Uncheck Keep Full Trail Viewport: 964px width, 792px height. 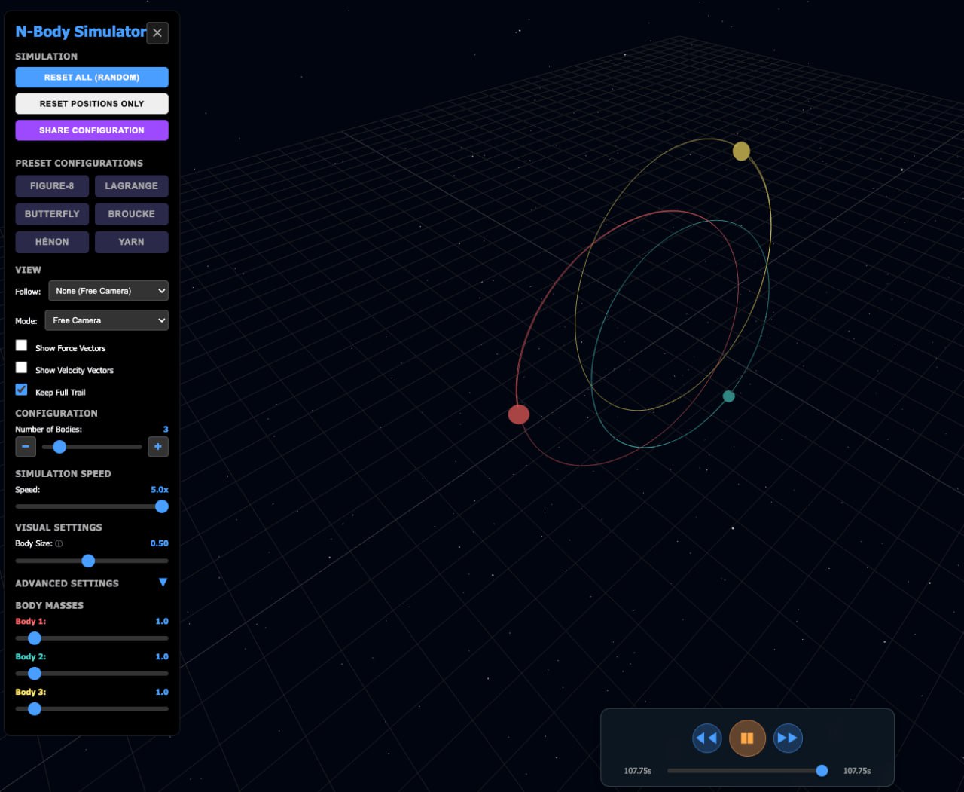click(x=22, y=390)
